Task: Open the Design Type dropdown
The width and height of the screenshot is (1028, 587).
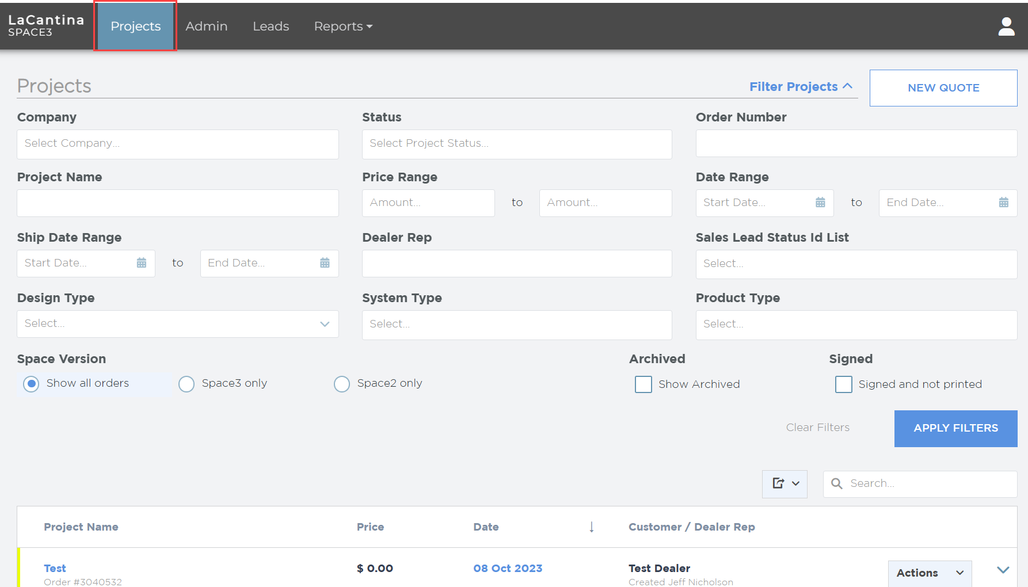Action: [178, 324]
